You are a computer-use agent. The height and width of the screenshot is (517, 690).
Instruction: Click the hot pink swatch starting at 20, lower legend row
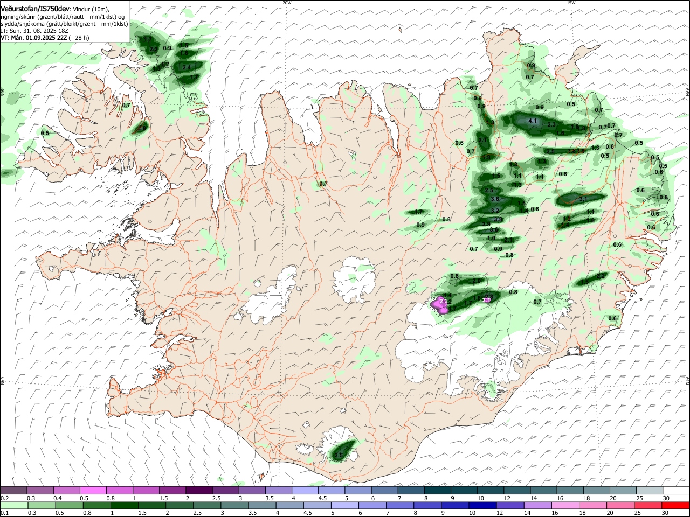pos(621,505)
